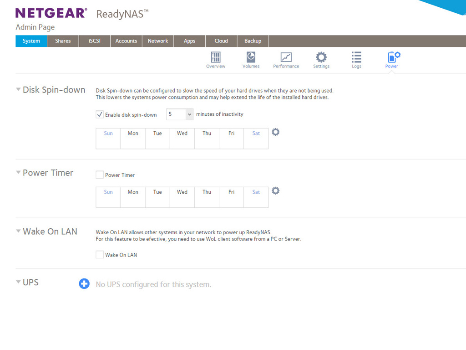466x350 pixels.
Task: Click Sun cell in Disk Spin-down schedule
Action: [108, 139]
